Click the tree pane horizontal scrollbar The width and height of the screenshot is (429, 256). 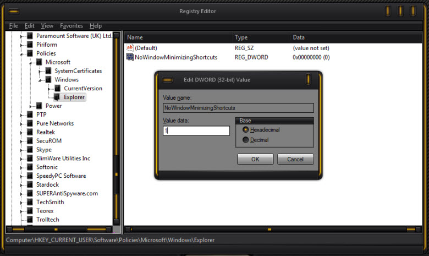(59, 229)
